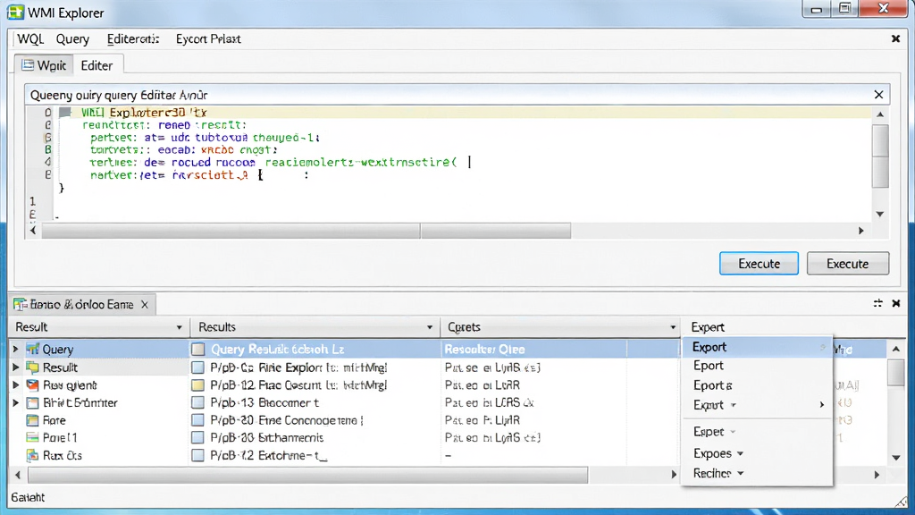
Task: Choose the Eport a menu entry
Action: 757,385
